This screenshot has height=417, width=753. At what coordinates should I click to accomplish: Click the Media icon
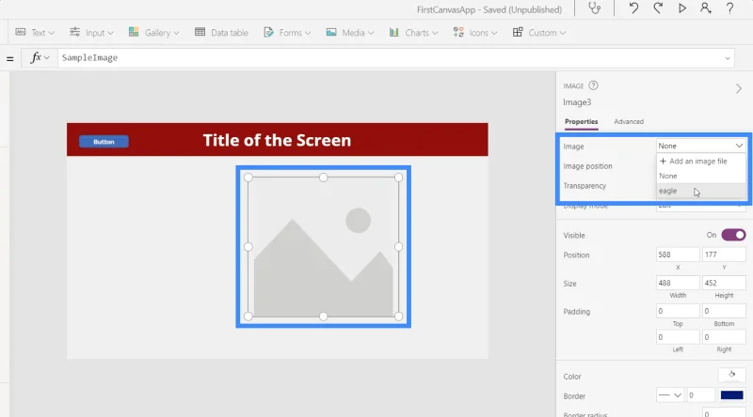coord(331,32)
